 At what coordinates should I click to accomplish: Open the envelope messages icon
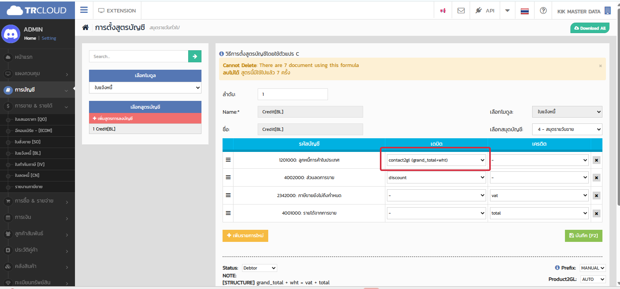[461, 11]
